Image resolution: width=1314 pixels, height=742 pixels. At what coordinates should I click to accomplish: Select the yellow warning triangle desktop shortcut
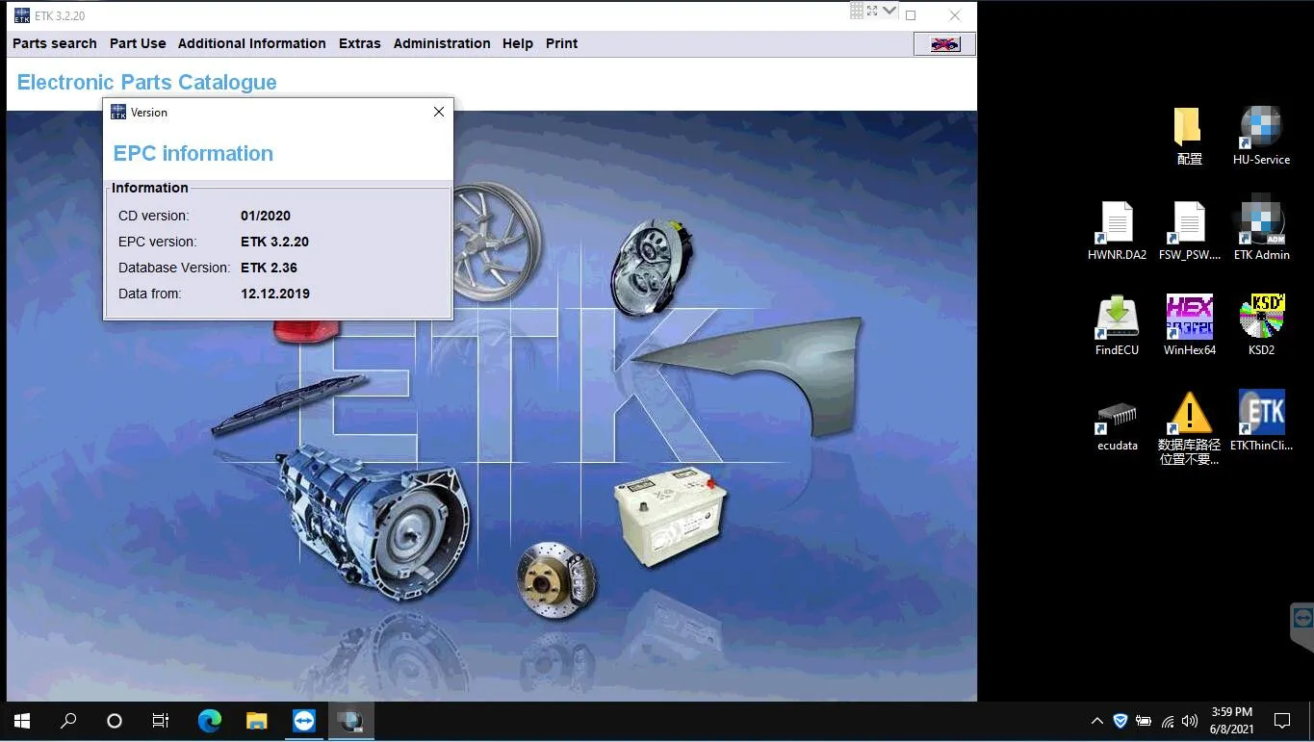pos(1189,428)
